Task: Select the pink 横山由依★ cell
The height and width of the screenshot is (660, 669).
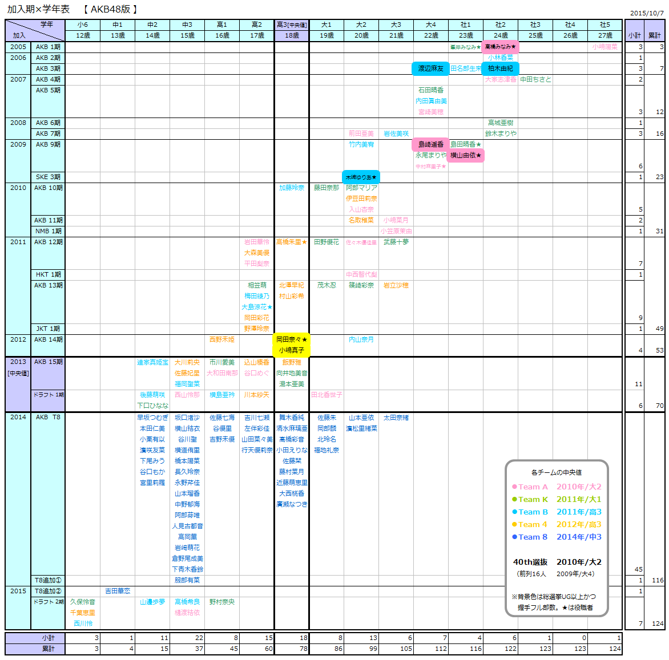Action: [x=466, y=155]
